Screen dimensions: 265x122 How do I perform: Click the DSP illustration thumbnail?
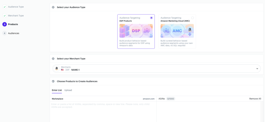(136, 31)
